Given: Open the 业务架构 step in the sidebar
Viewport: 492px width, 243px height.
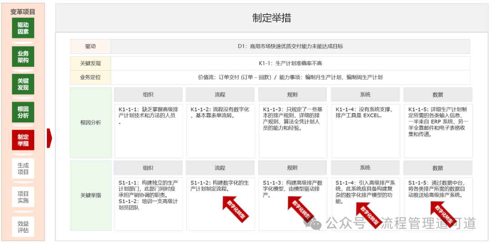Looking at the screenshot, I should coord(23,56).
